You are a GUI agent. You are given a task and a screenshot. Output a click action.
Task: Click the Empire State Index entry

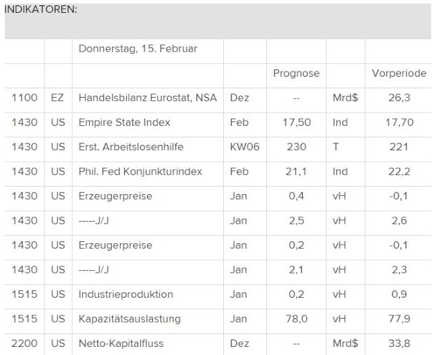point(124,123)
